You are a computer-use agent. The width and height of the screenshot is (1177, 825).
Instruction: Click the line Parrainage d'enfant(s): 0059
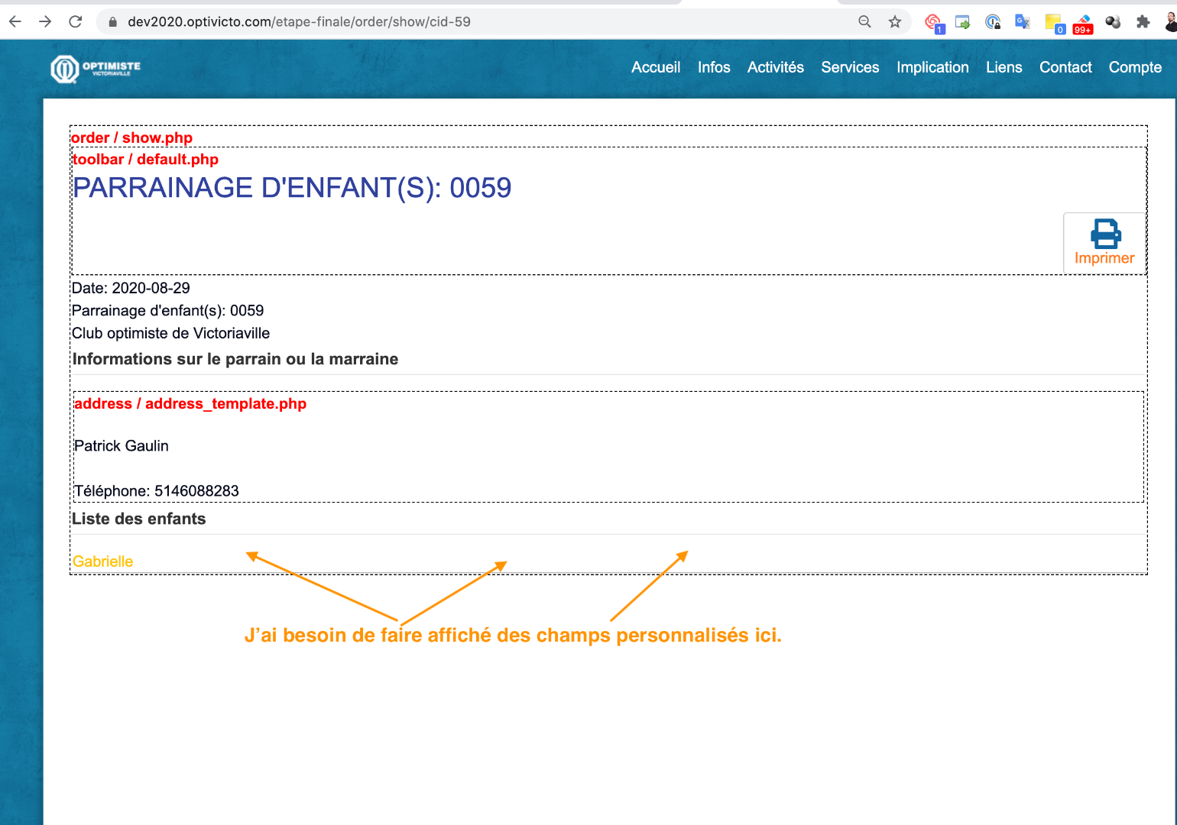pos(167,310)
